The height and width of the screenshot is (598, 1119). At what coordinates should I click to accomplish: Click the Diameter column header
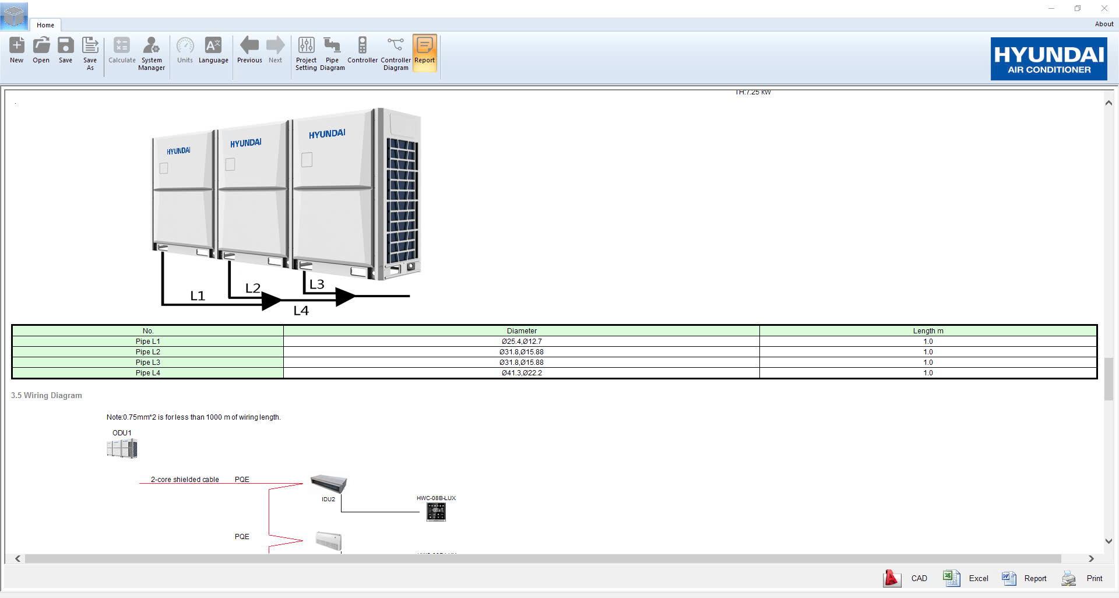point(522,331)
